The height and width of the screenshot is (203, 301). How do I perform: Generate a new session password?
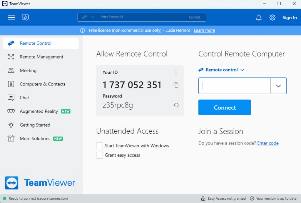click(176, 105)
